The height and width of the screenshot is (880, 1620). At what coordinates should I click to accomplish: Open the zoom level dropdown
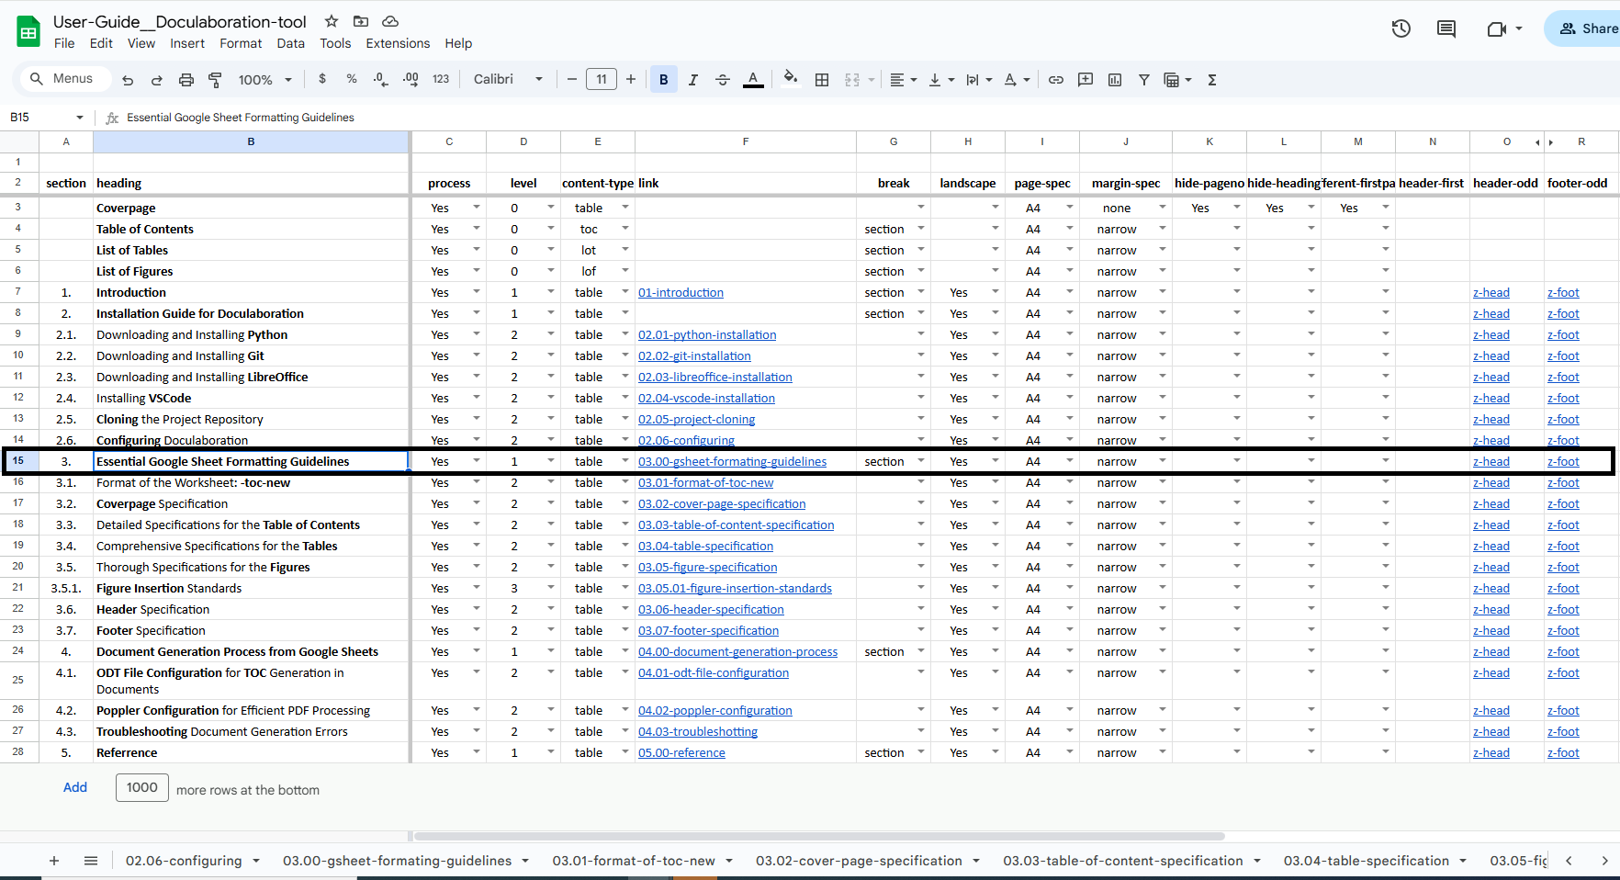[264, 80]
